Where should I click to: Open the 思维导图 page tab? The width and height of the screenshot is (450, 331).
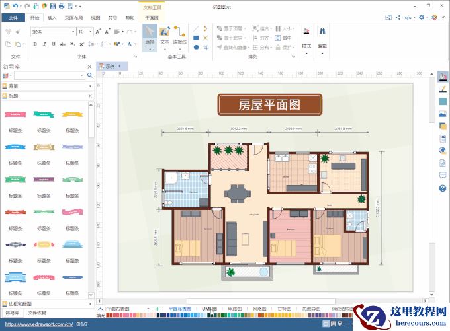coord(312,309)
